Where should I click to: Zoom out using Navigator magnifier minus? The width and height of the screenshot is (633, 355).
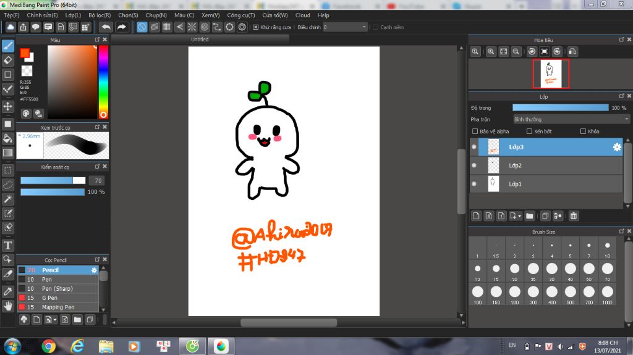click(x=516, y=52)
